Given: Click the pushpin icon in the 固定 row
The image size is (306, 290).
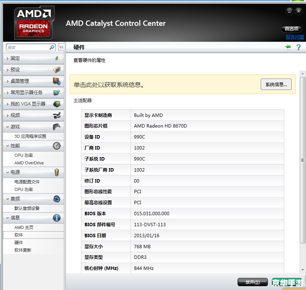Looking at the screenshot, I should (57, 58).
